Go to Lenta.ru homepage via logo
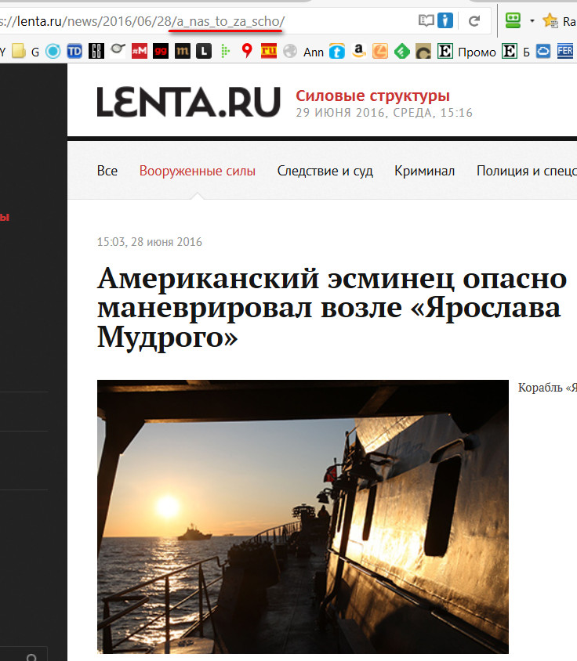This screenshot has width=577, height=661. click(x=188, y=103)
